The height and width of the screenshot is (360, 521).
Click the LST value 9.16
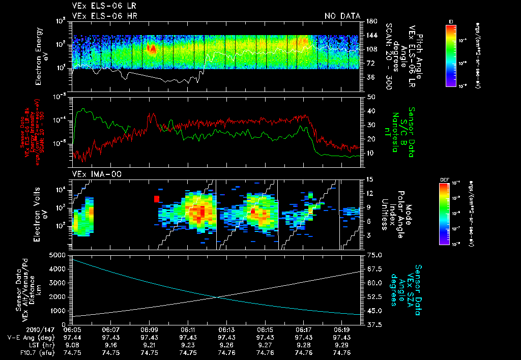[110, 345]
